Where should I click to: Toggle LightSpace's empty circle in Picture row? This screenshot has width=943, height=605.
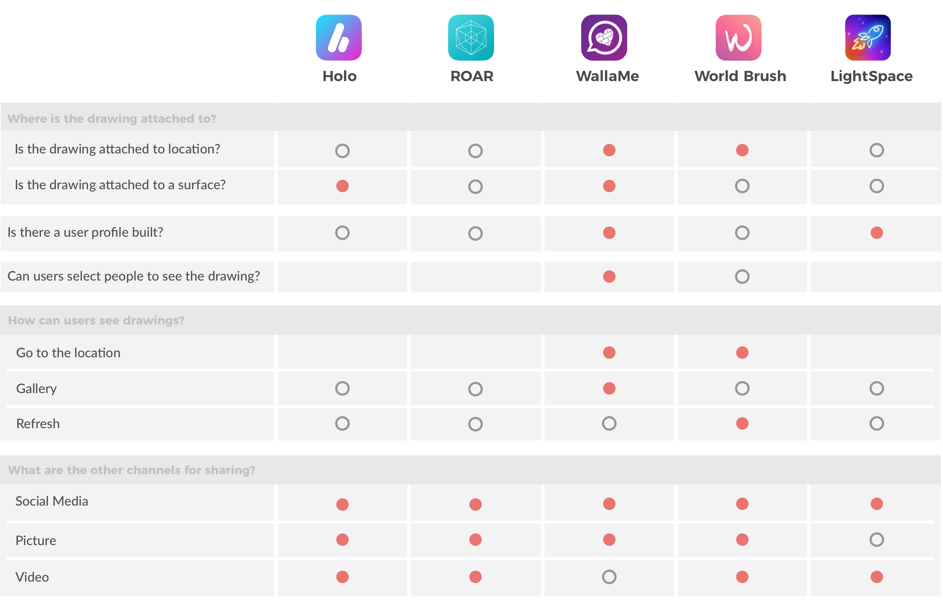pos(876,539)
